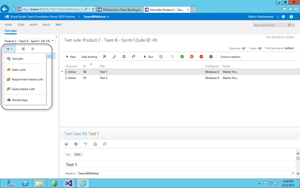Click the test case pane scroll up arrow
Viewport: 300px width, 188px height.
(298, 153)
